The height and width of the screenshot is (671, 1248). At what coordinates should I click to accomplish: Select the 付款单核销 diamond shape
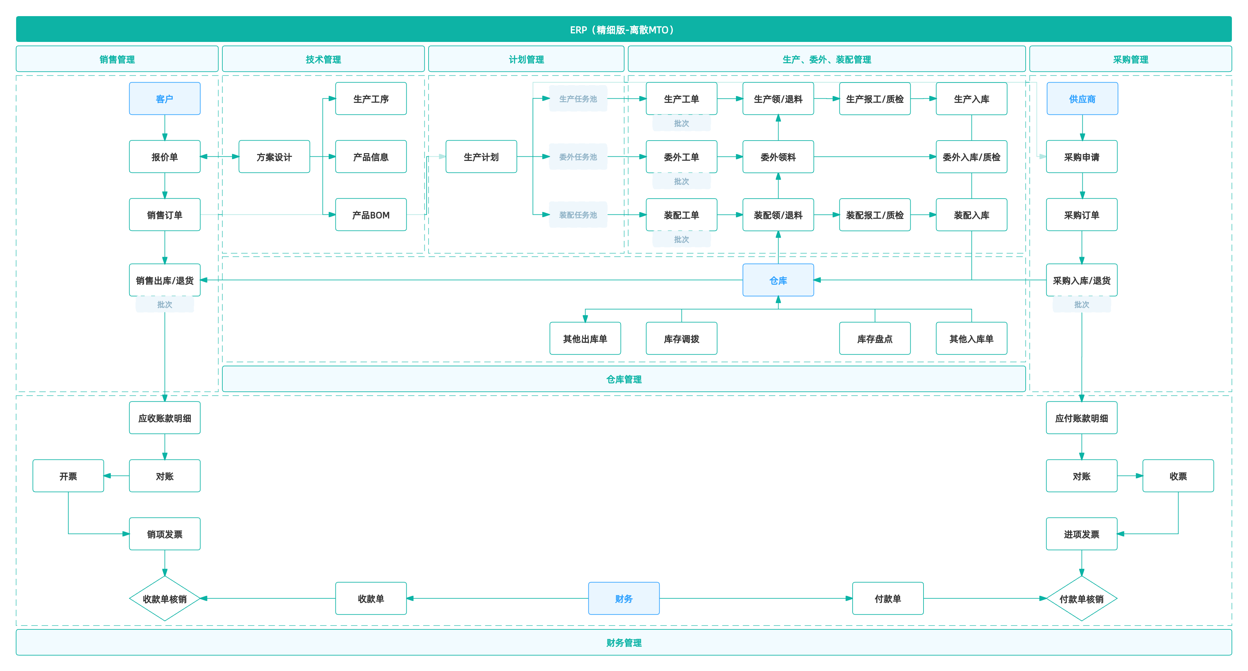click(1081, 598)
